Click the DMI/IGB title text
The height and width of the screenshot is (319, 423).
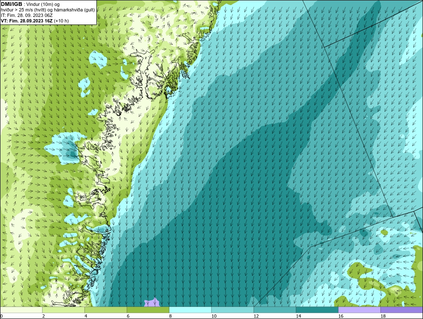[11, 4]
